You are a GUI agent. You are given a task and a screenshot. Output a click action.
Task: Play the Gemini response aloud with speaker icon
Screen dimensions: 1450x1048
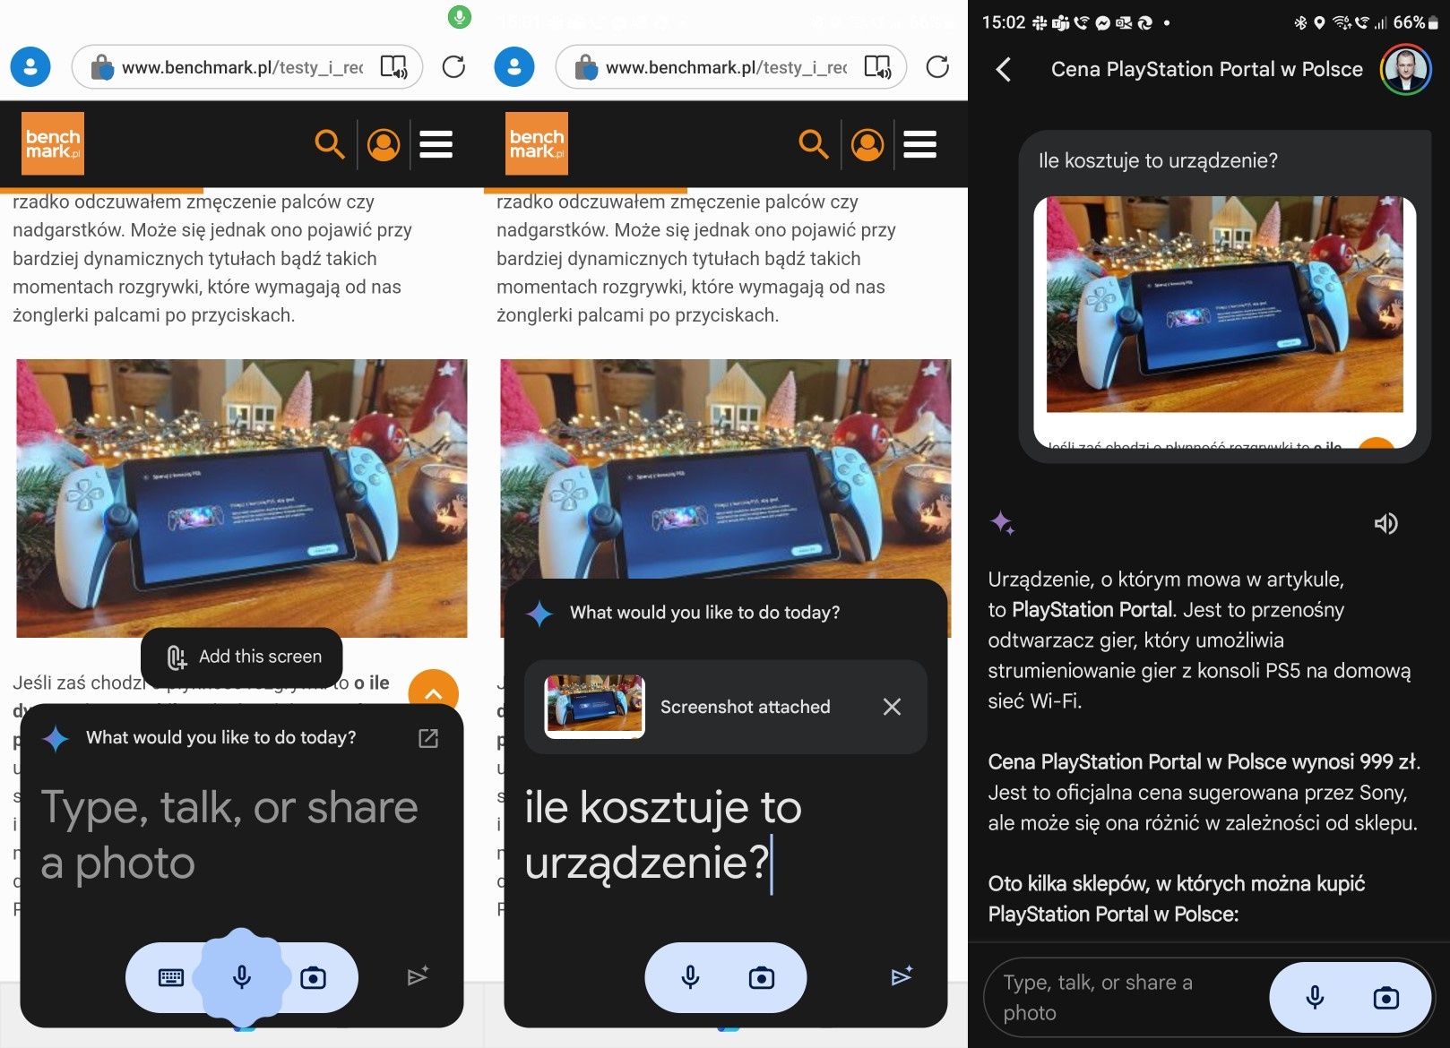[x=1385, y=523]
